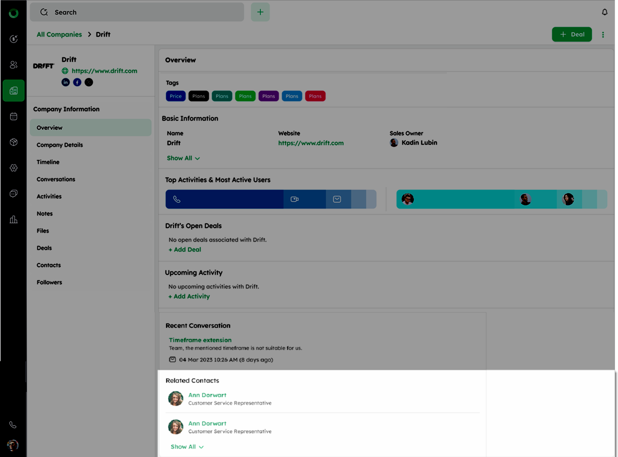Open Drift's Facebook page icon
Viewport: 618px width, 457px height.
(77, 82)
